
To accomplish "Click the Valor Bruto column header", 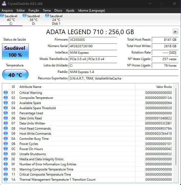I will pyautogui.click(x=154, y=87).
